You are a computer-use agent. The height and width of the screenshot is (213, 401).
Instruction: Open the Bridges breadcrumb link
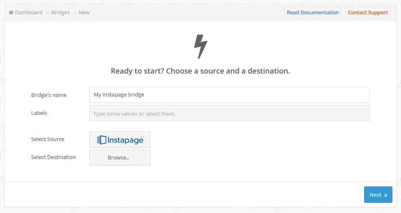tap(60, 13)
